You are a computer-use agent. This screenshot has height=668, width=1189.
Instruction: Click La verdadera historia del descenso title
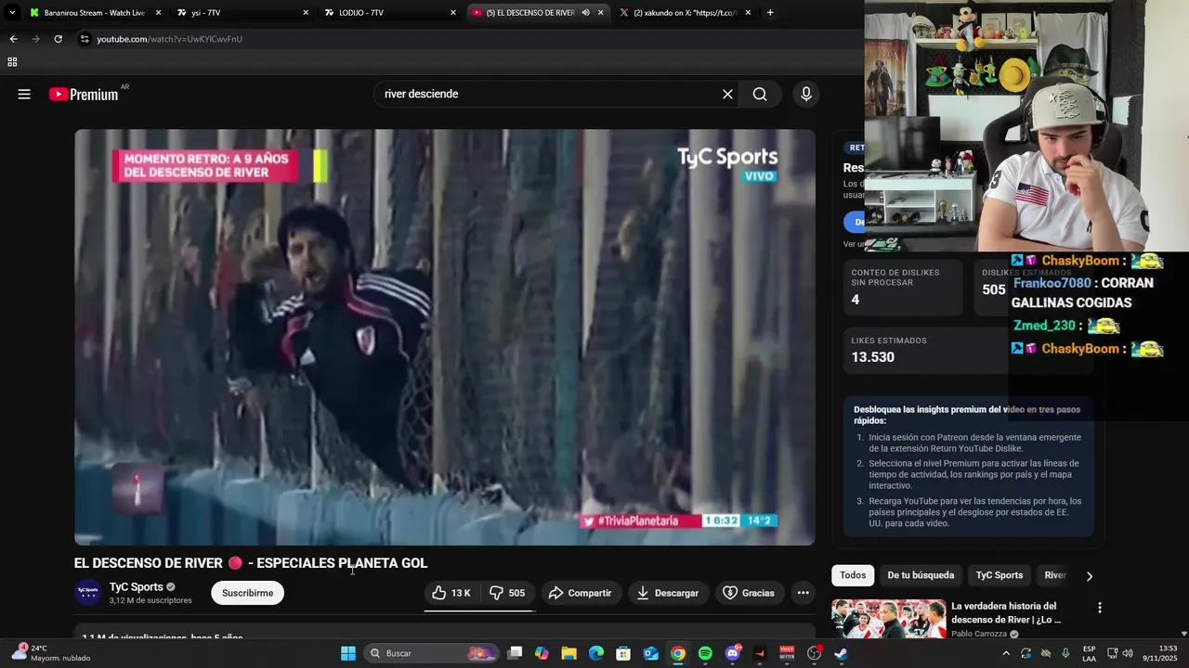[x=1006, y=612]
